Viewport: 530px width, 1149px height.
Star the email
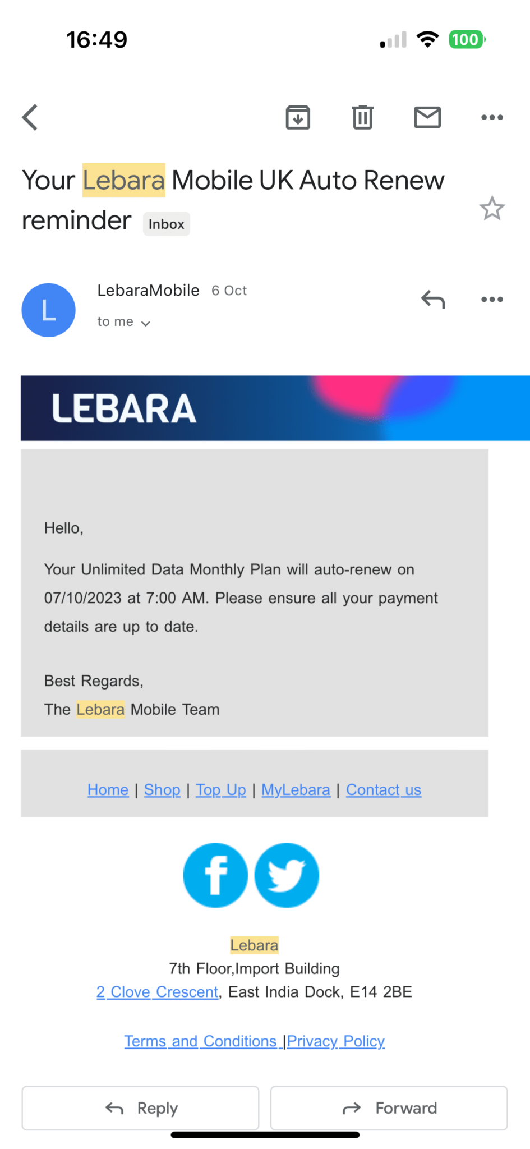[492, 208]
